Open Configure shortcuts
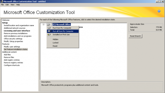 point(12,65)
